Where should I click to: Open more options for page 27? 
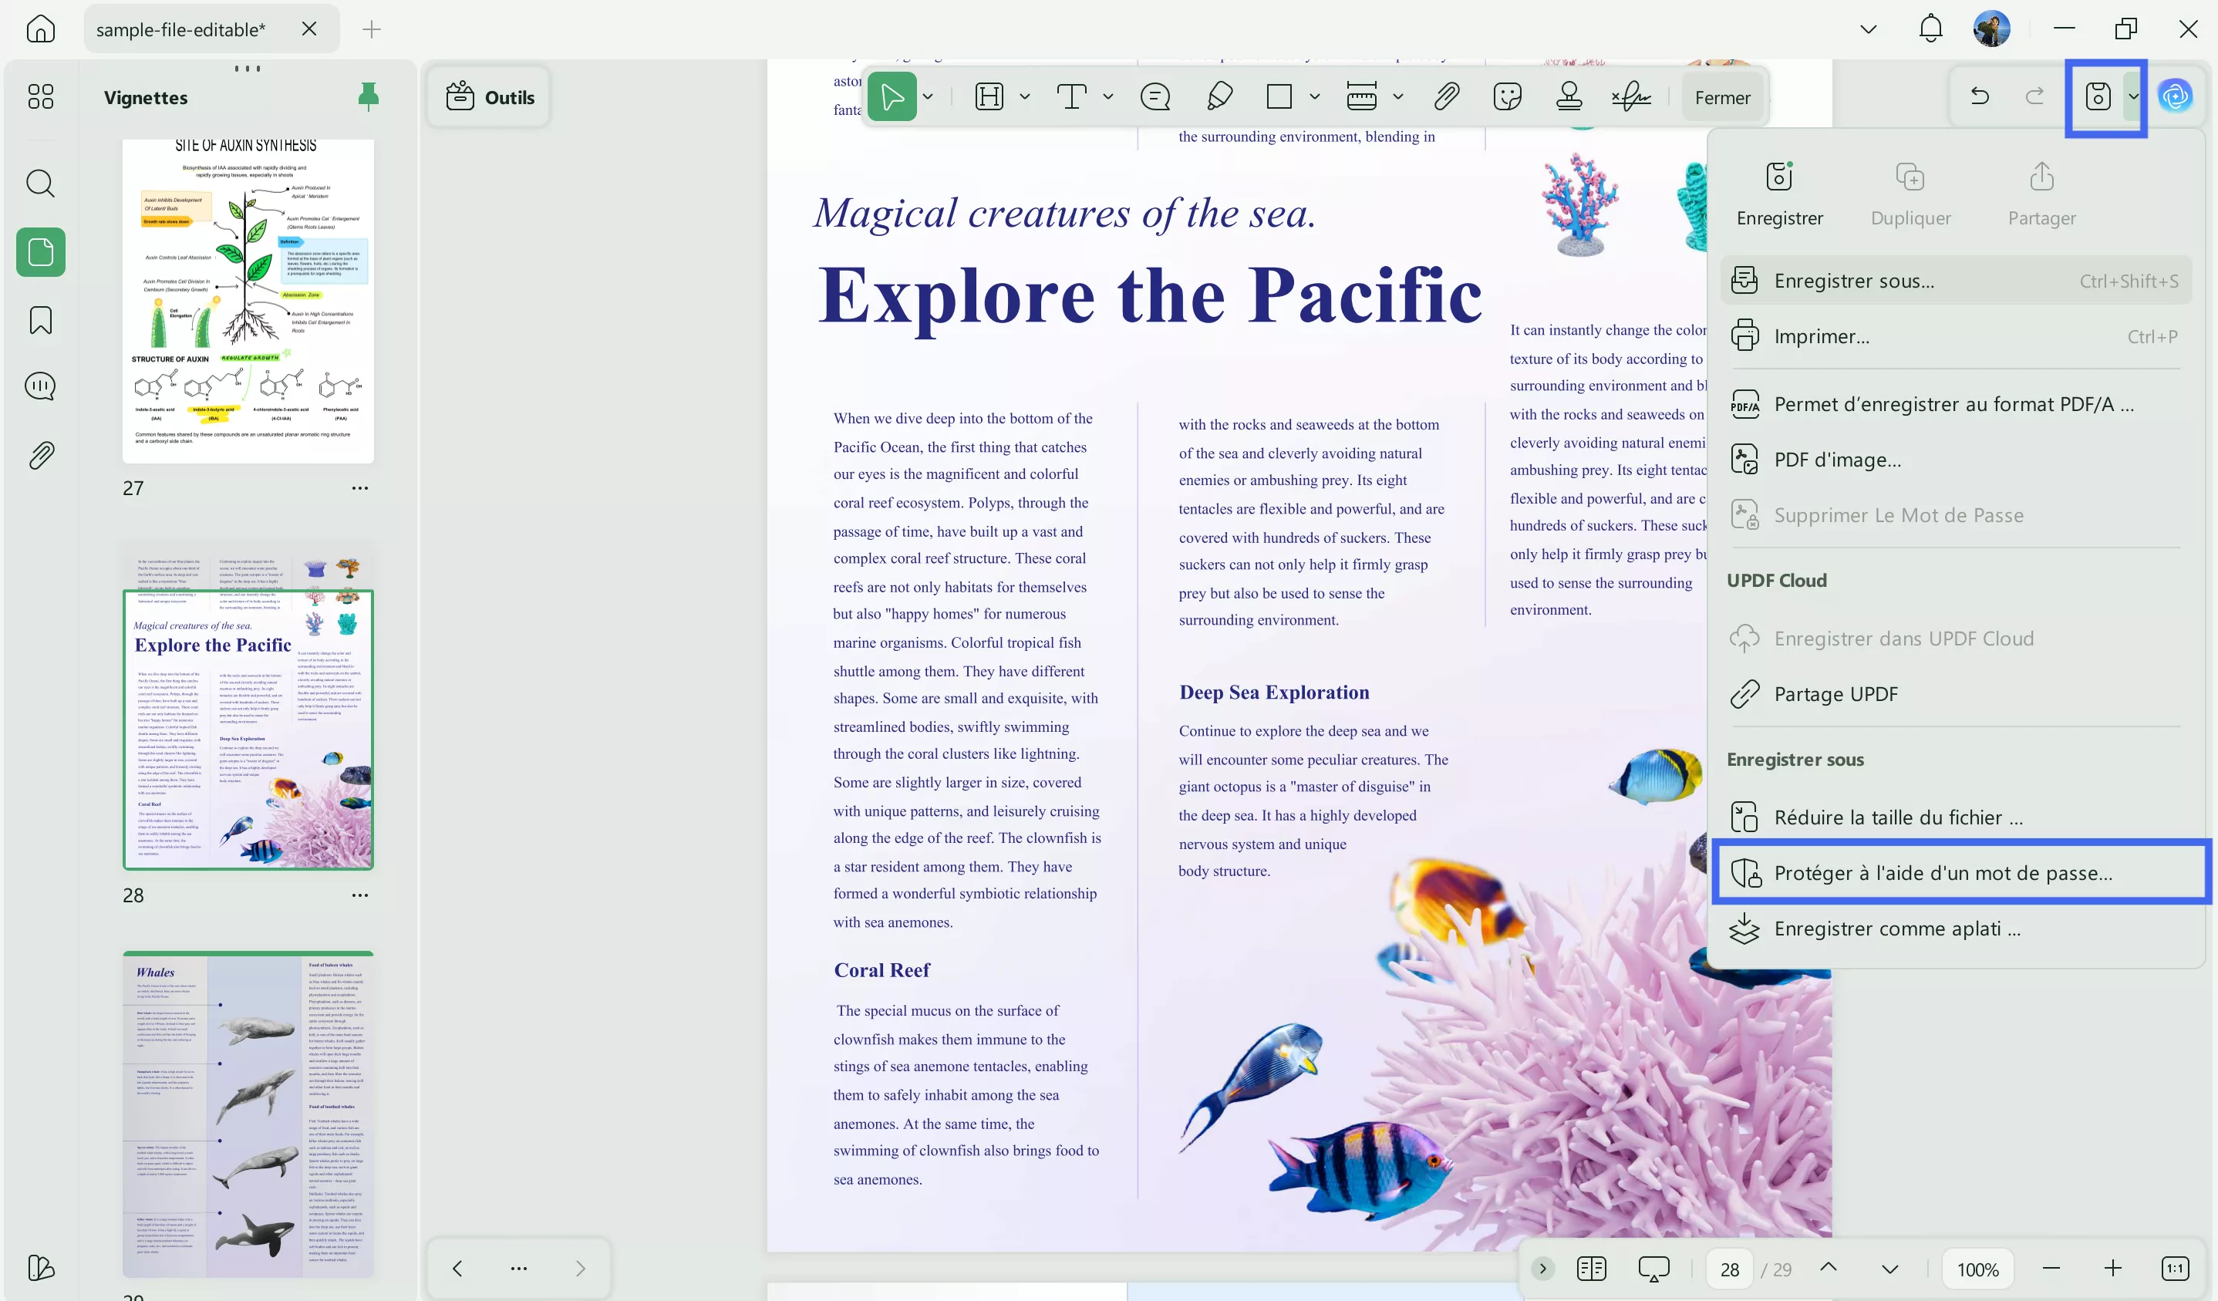tap(360, 487)
